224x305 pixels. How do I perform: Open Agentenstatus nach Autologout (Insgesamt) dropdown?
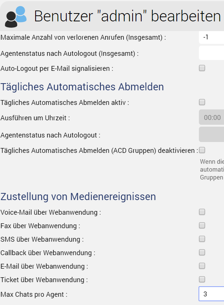tap(211, 53)
